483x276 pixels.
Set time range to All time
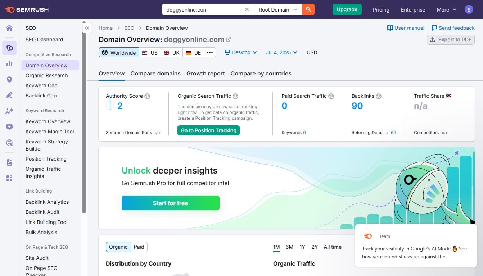pos(333,247)
